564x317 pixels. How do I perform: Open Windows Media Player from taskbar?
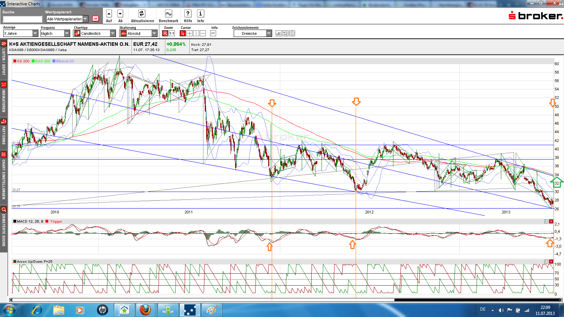80,310
